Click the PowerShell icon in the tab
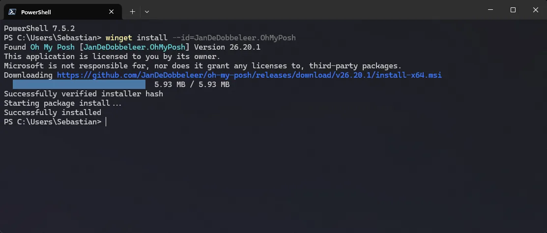The width and height of the screenshot is (547, 233). [11, 12]
